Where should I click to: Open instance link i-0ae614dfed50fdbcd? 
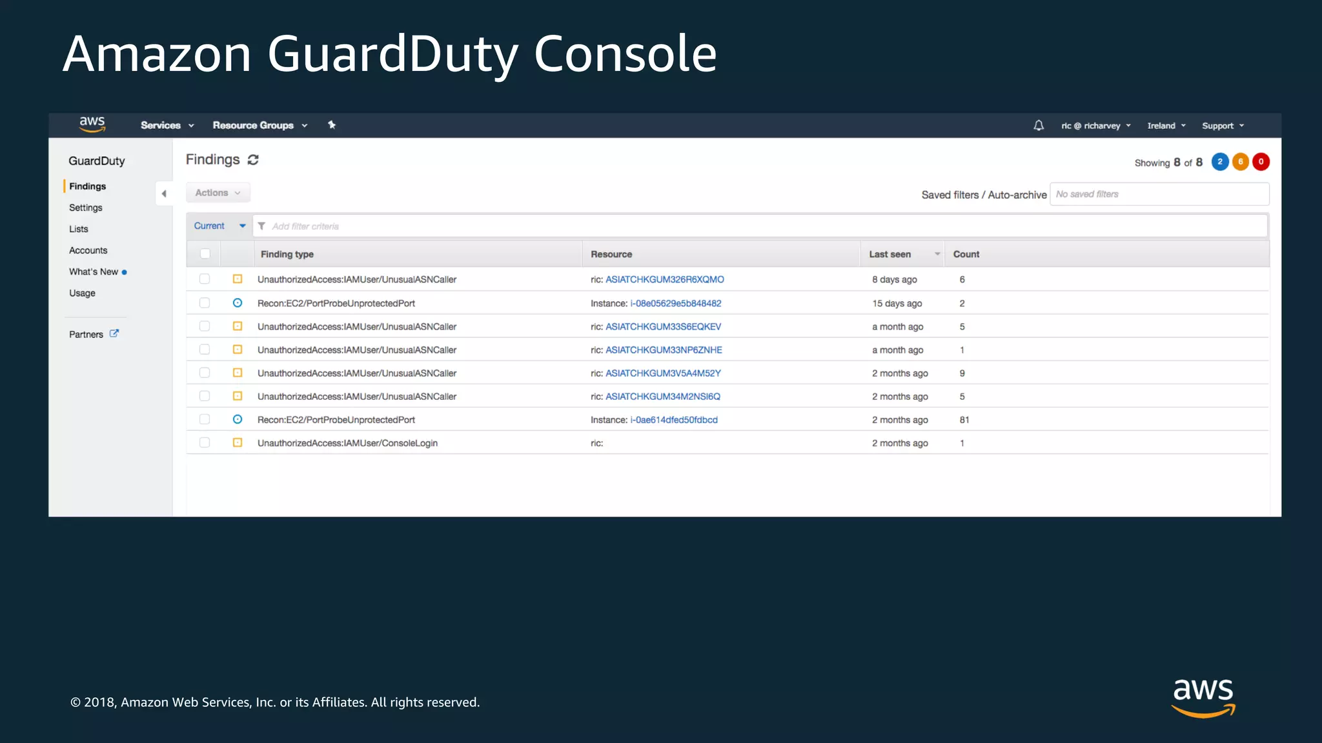674,420
